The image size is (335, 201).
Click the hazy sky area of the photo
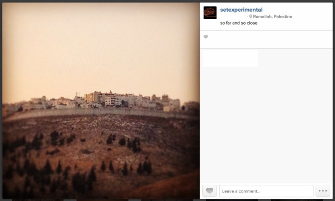click(100, 47)
